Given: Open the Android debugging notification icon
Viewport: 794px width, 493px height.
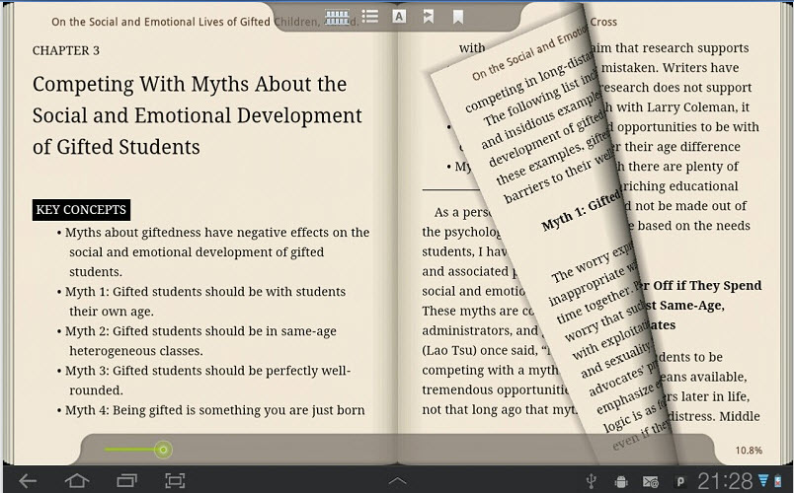Looking at the screenshot, I should click(x=621, y=481).
